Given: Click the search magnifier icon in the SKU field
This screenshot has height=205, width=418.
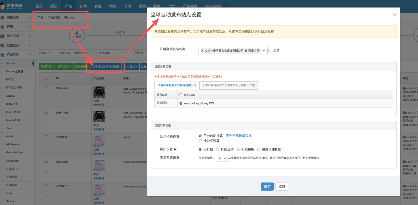Looking at the screenshot, I should (91, 53).
